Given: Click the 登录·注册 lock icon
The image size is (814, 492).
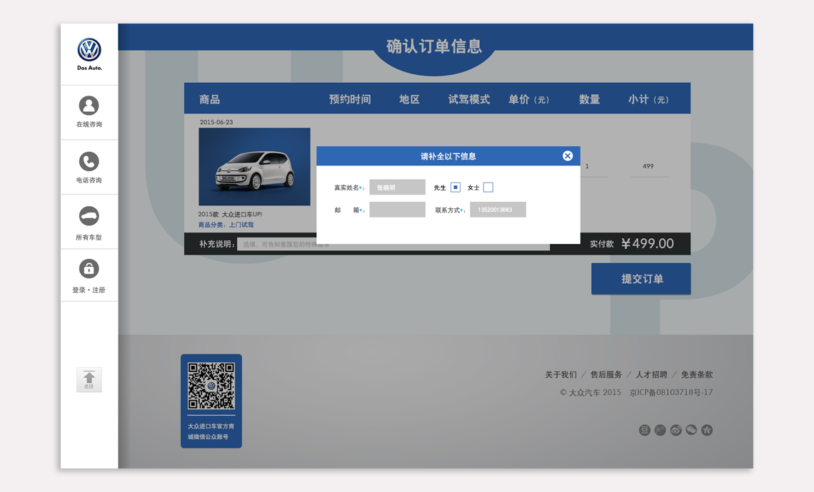Looking at the screenshot, I should [x=89, y=269].
